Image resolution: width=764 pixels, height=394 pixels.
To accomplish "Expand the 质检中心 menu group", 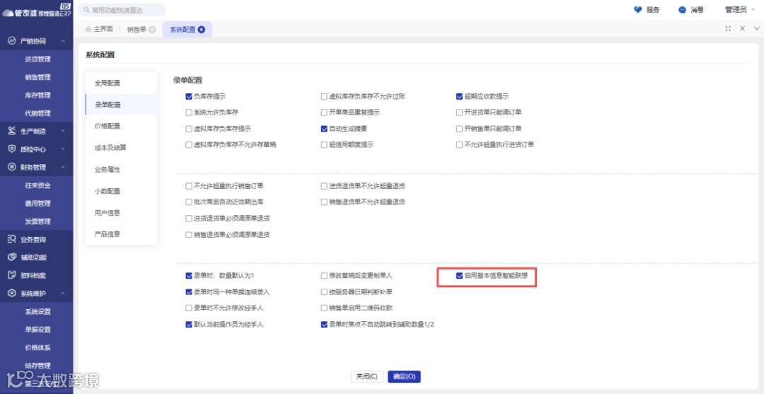I will [x=63, y=149].
